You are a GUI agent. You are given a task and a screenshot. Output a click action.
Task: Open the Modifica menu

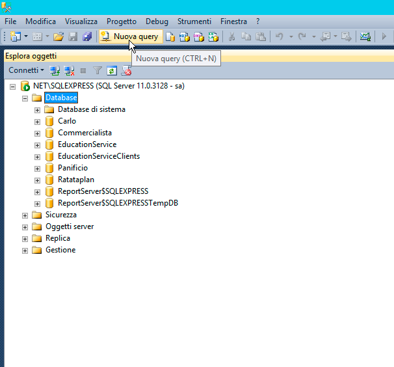click(40, 21)
